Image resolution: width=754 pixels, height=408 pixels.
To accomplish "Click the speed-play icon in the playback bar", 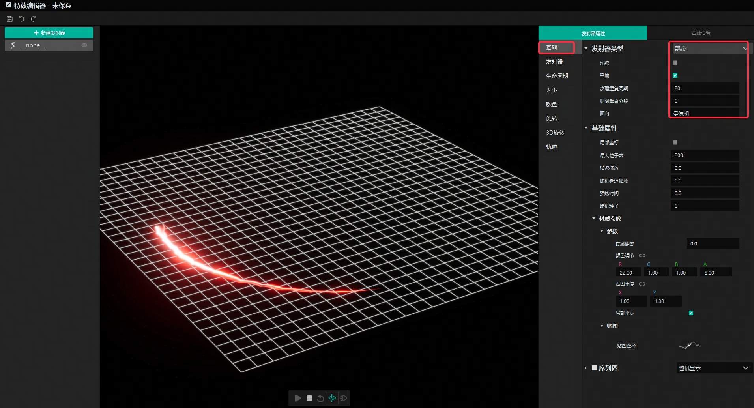I will click(x=344, y=398).
